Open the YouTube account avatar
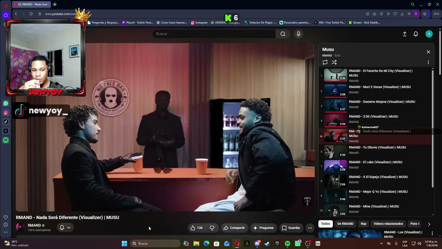This screenshot has width=442, height=249. [x=429, y=34]
